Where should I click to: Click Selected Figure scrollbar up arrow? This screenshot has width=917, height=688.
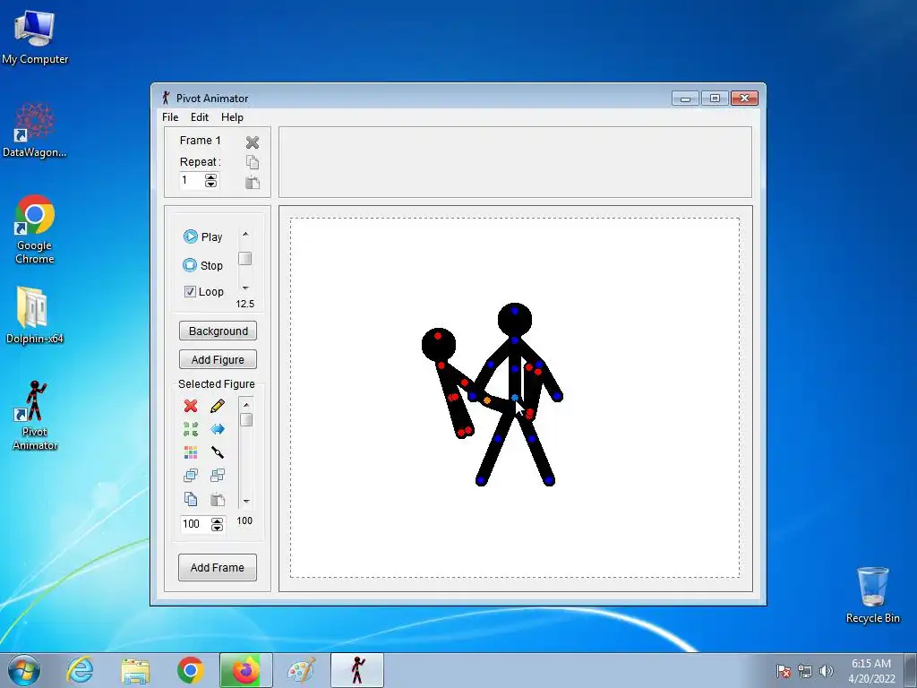(x=246, y=405)
